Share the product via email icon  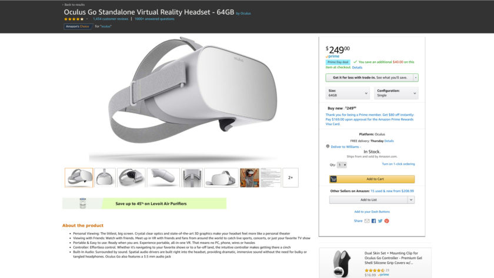click(367, 221)
